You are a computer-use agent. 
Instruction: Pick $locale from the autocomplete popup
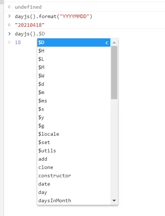coord(74,134)
